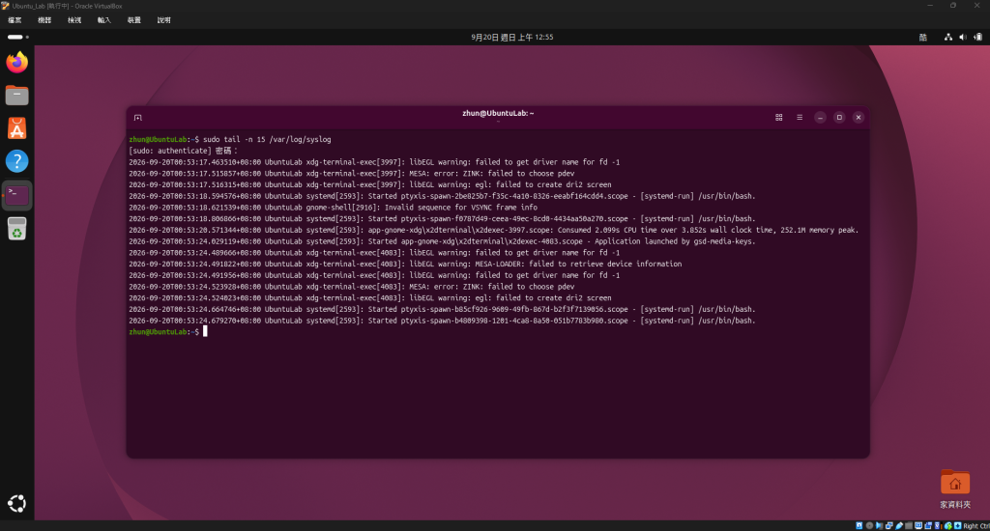The width and height of the screenshot is (990, 531).
Task: Minimize the terminal window
Action: (820, 117)
